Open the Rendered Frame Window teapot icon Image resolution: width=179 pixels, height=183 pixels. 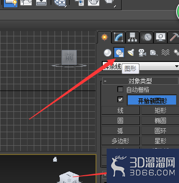click(x=94, y=3)
